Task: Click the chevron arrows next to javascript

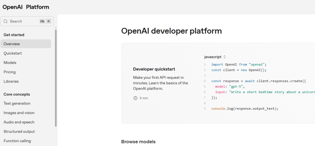Action: pos(225,57)
